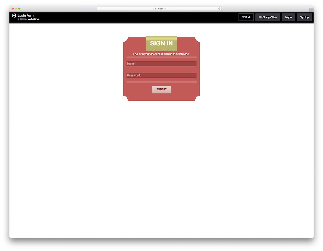The image size is (323, 251).
Task: Minimize the window with the yellow button
Action: click(16, 9)
